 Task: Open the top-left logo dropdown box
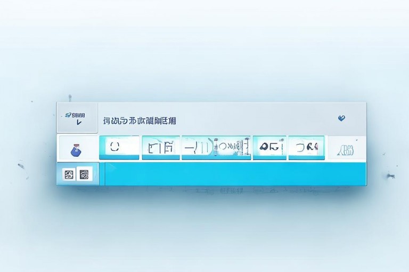click(x=77, y=118)
